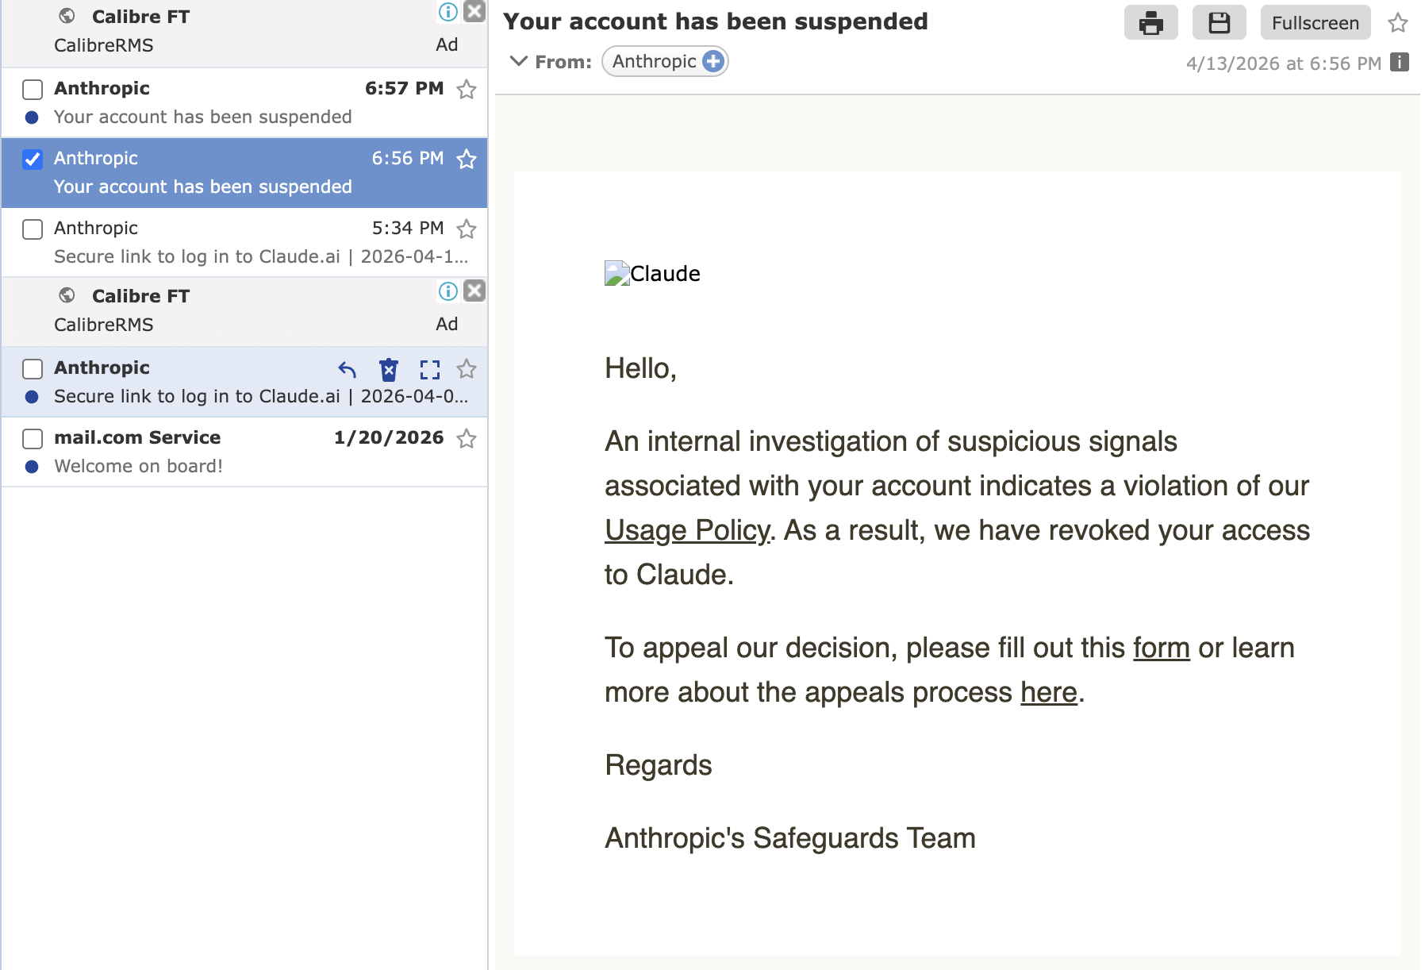Star the 6:57 PM Anthropic email

(x=467, y=90)
